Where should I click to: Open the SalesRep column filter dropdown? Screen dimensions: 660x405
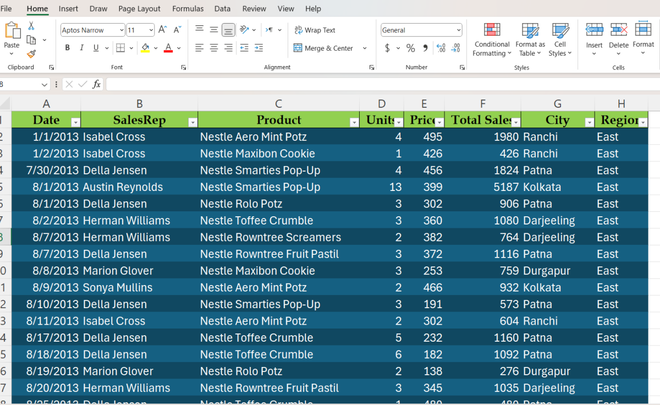coord(193,122)
